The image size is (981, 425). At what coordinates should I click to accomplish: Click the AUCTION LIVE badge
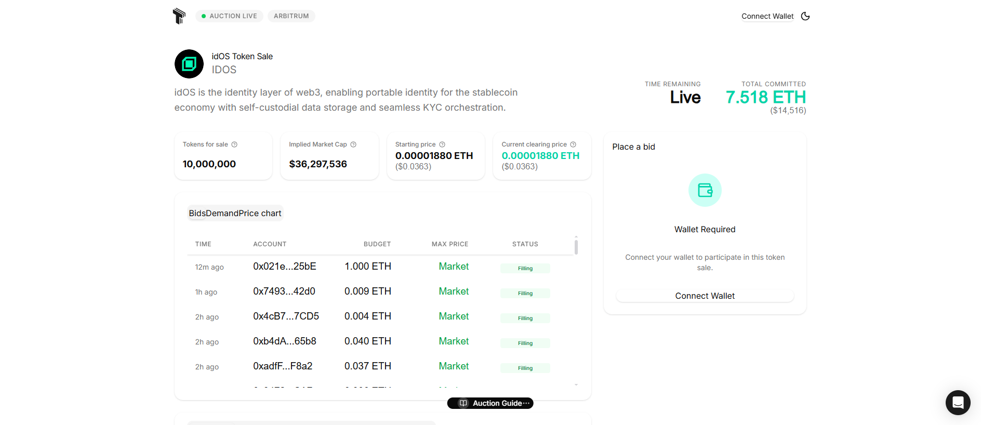(229, 16)
